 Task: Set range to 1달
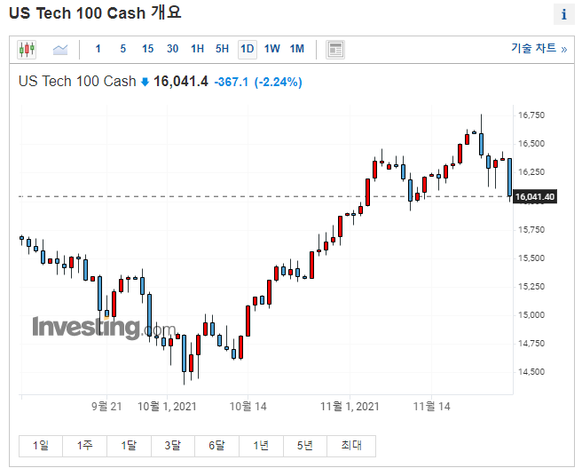[129, 446]
